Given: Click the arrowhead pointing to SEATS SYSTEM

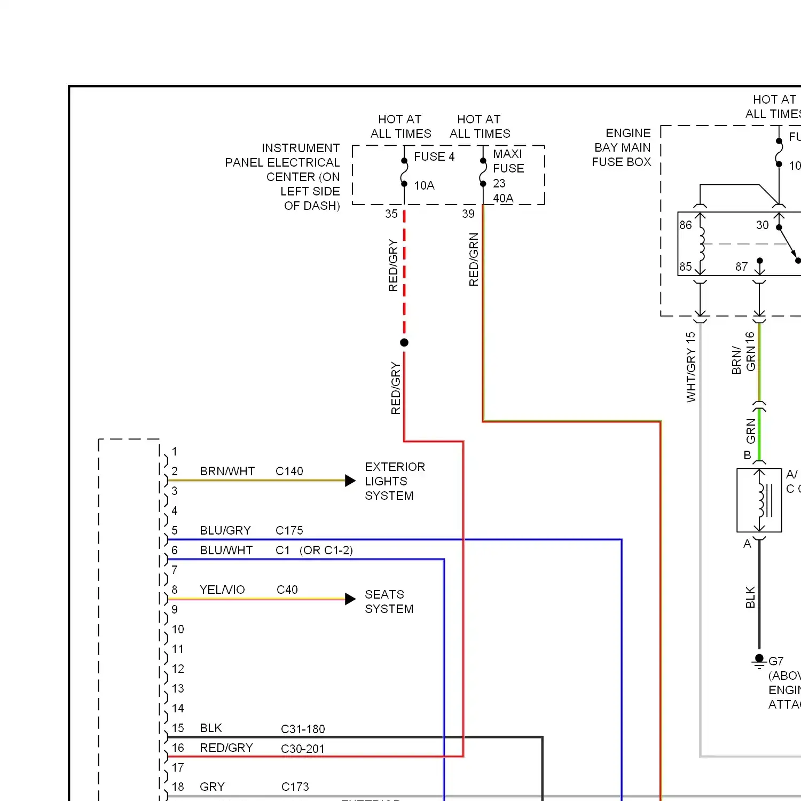Looking at the screenshot, I should coord(350,599).
